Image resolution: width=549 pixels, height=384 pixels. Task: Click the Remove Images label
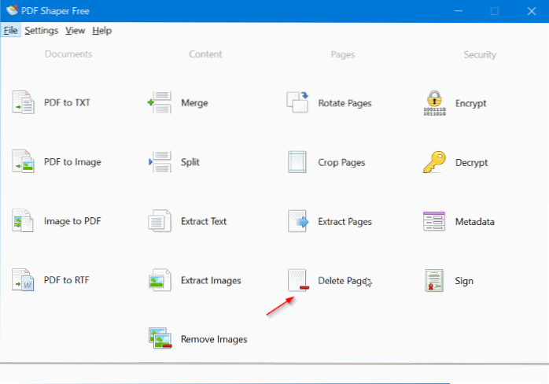coord(214,339)
